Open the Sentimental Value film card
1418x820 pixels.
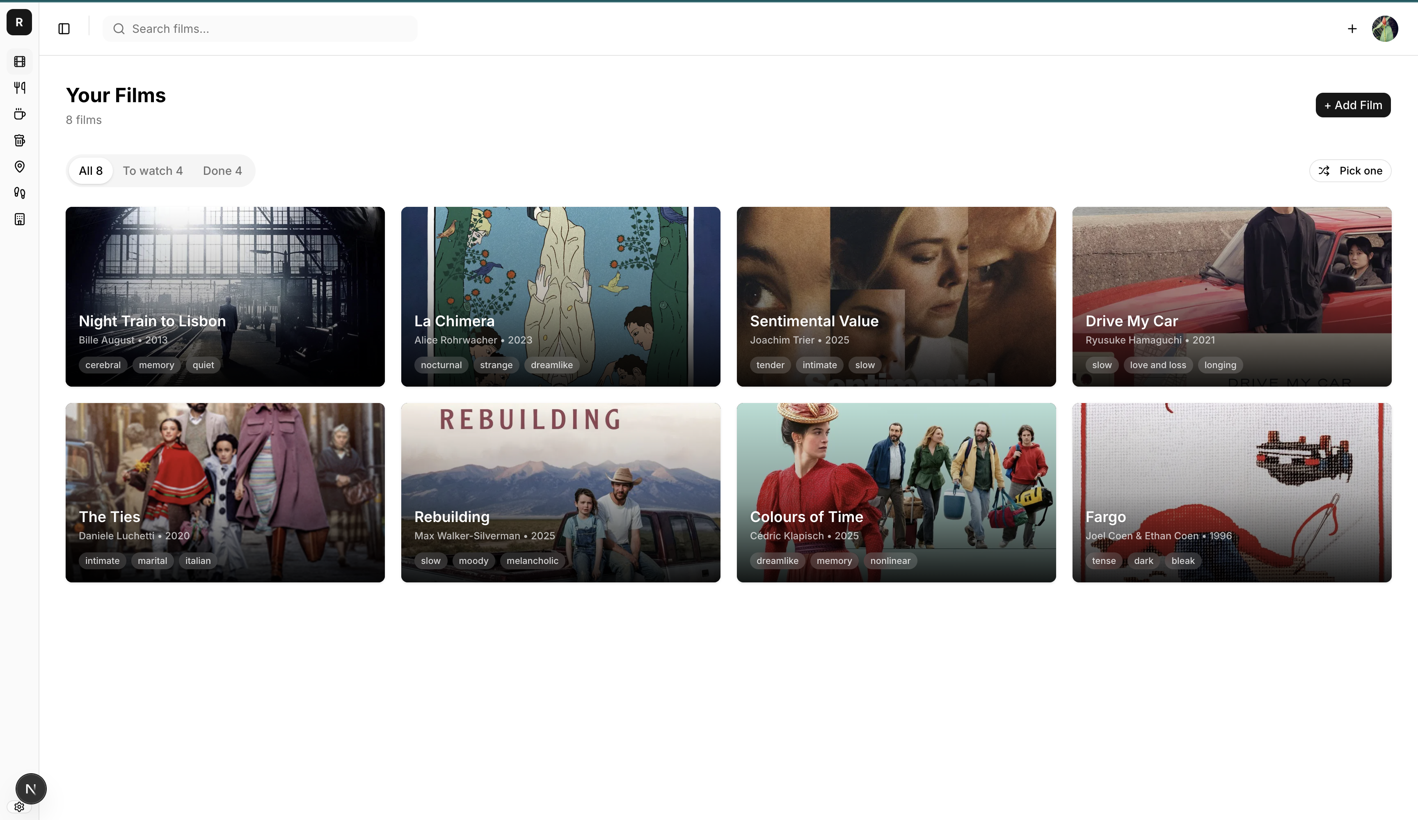pyautogui.click(x=897, y=297)
